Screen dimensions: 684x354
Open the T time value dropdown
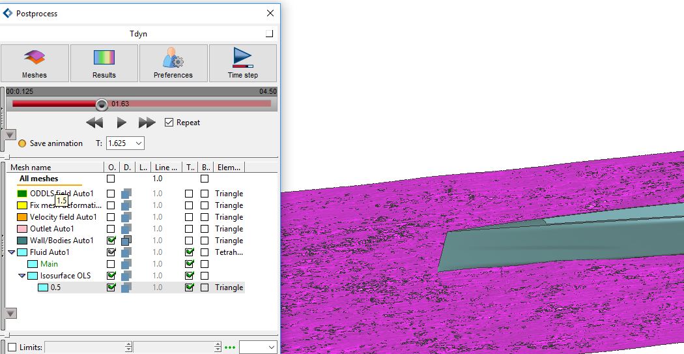[138, 143]
